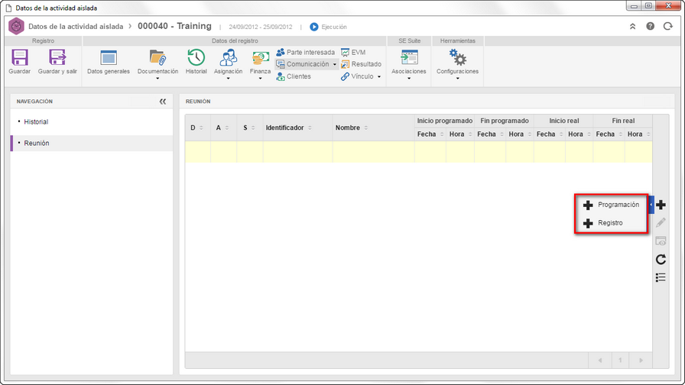Open the Asignación people icon
Screen dimensions: 685x385
pos(228,57)
